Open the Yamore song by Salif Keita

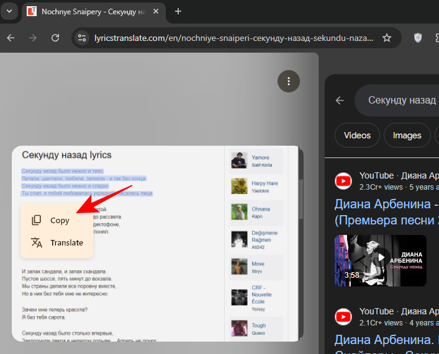[260, 157]
